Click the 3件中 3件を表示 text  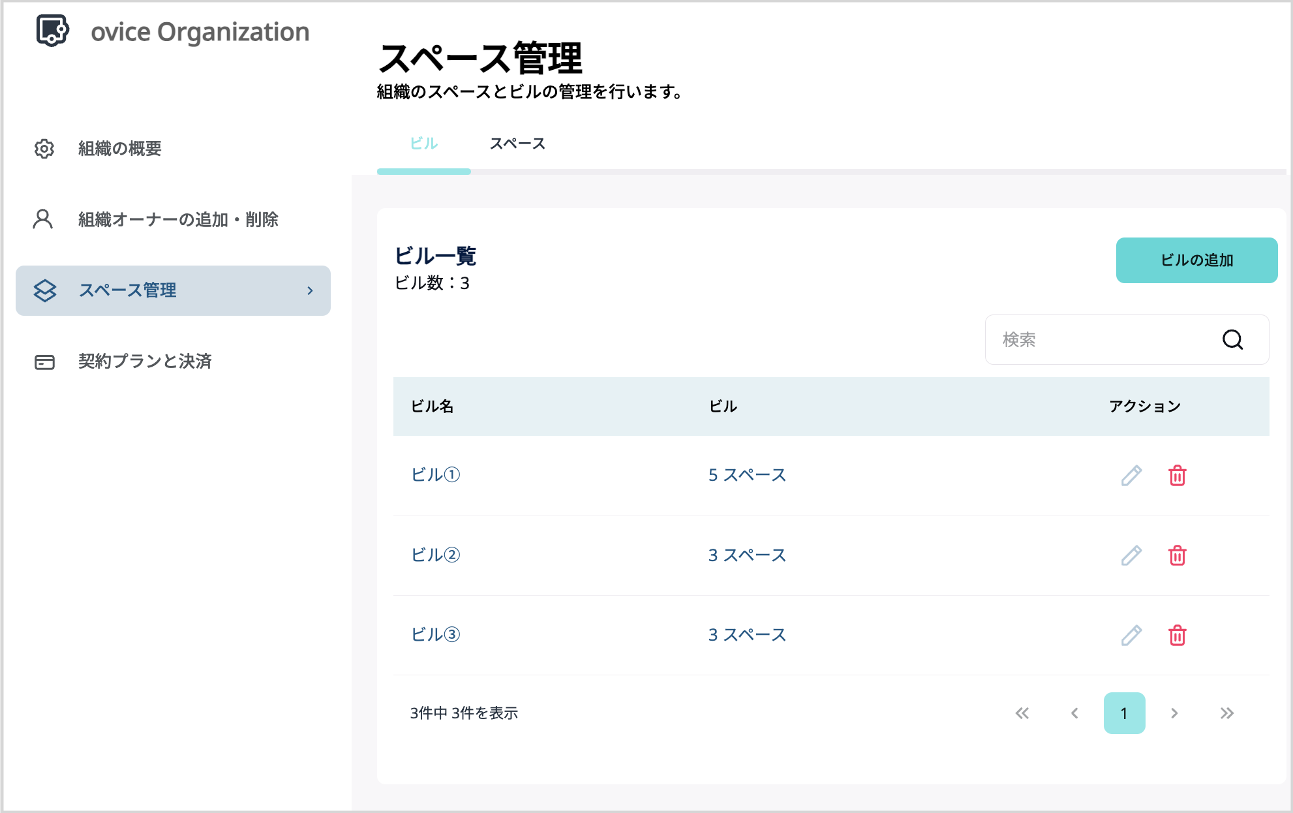tap(464, 713)
